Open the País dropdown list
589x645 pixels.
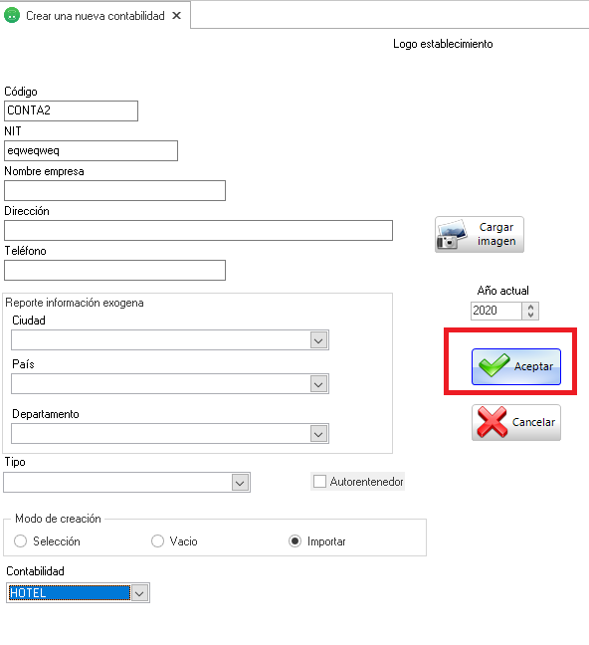318,384
